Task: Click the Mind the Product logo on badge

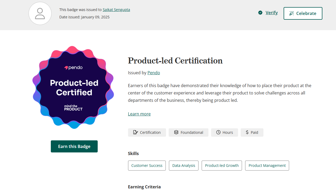Action: coord(73,108)
